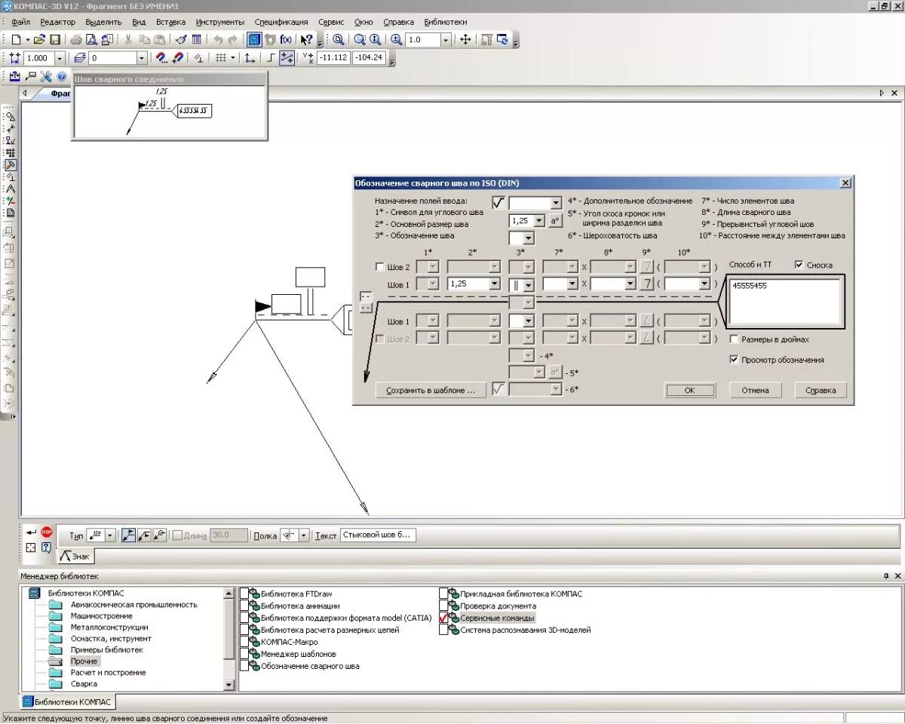Toggle Просмотр обозначения checkbox
Viewport: 905px width, 724px height.
(735, 360)
